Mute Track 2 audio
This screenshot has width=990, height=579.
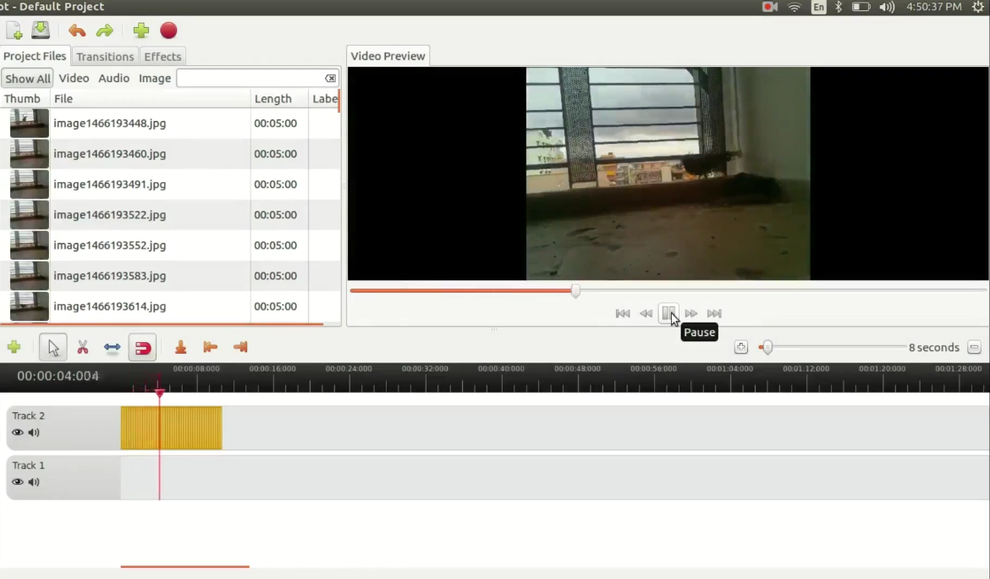click(x=34, y=433)
